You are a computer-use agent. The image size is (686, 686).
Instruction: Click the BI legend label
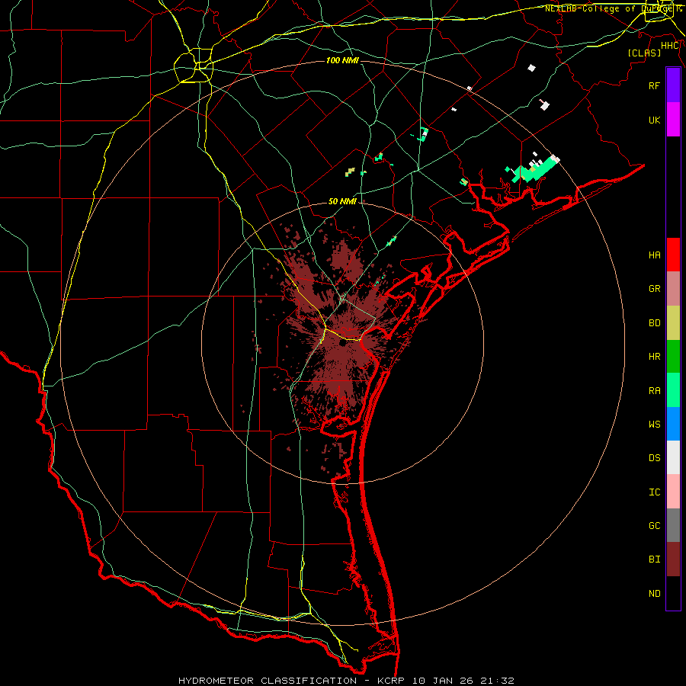[x=655, y=559]
